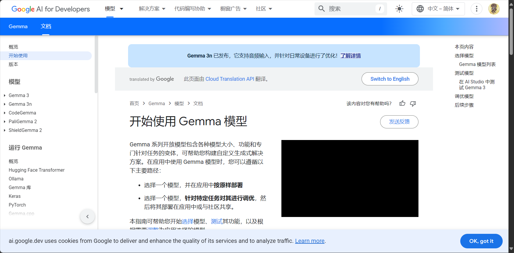
Task: Open Hugging Face Transformer sidebar page
Action: tap(37, 170)
